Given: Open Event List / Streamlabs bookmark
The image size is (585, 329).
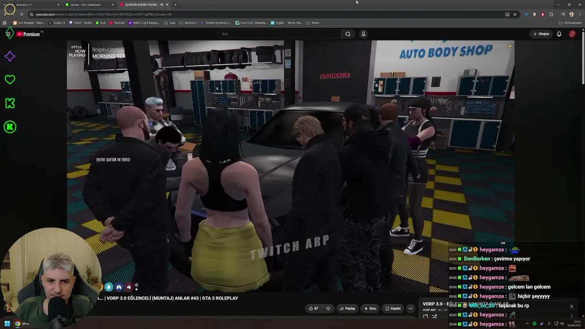Looking at the screenshot, I should coord(251,23).
